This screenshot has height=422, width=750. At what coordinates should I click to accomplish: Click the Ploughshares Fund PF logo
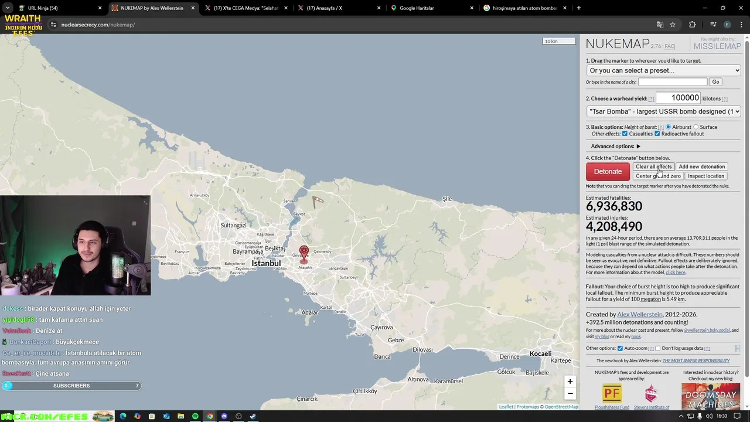612,393
